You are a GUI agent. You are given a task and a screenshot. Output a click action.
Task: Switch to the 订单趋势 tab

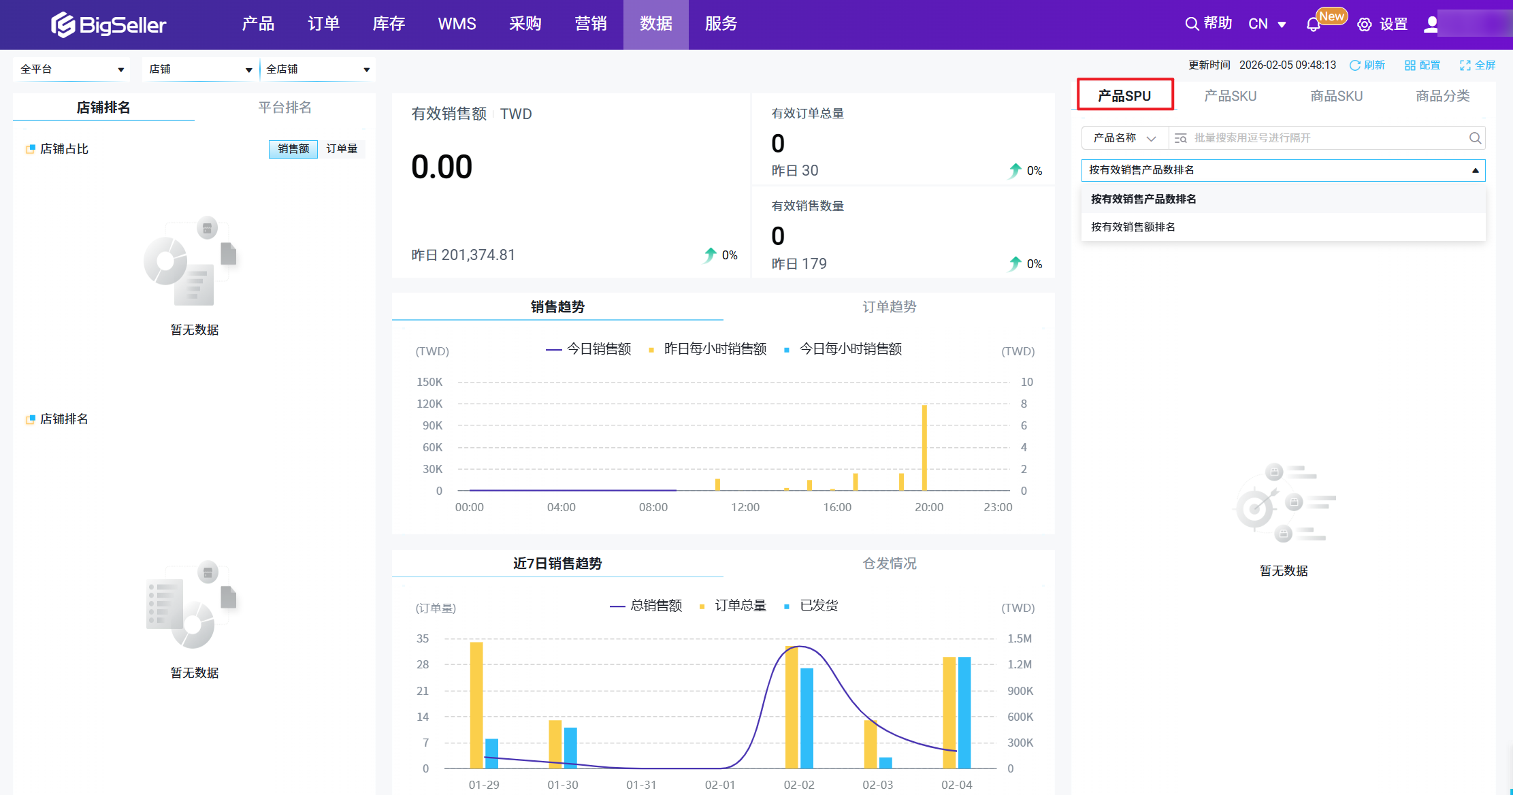click(889, 307)
